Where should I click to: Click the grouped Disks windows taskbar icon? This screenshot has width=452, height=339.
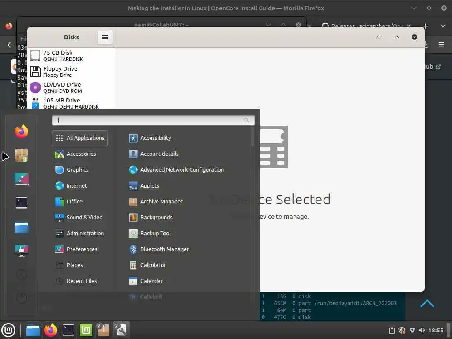point(121,330)
